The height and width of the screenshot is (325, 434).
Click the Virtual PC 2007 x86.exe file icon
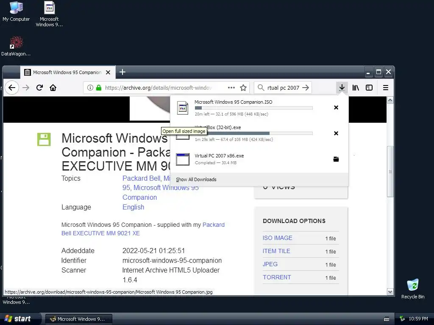click(x=183, y=159)
